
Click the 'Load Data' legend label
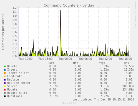15,76
